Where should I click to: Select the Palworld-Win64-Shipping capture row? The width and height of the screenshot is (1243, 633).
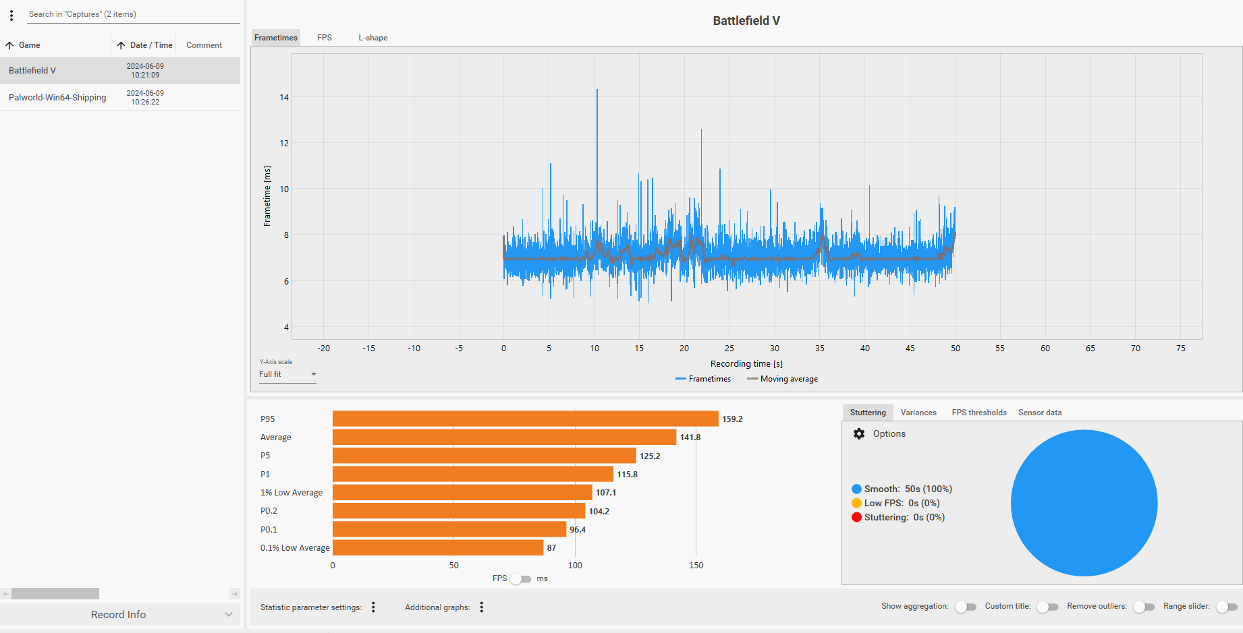pos(120,98)
